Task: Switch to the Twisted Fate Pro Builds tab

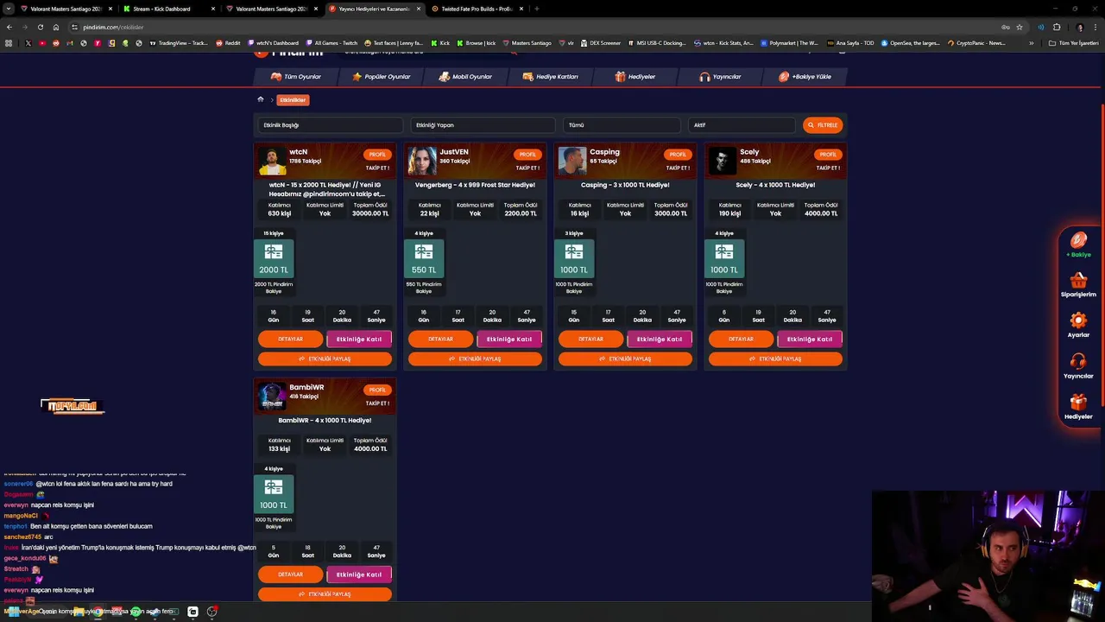Action: 476,9
